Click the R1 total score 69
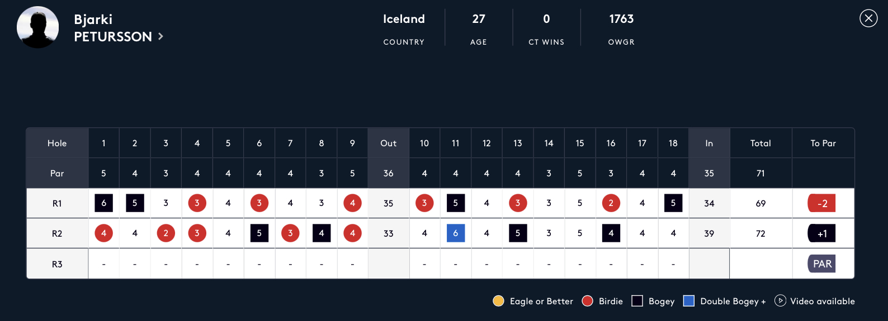This screenshot has height=321, width=888. click(761, 203)
